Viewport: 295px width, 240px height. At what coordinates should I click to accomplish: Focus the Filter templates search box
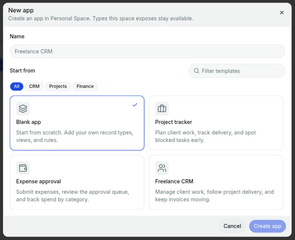pos(237,71)
